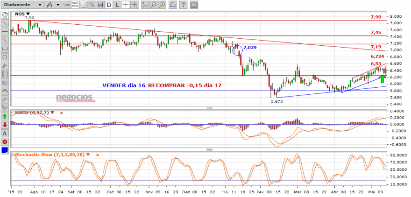The width and height of the screenshot is (411, 197).
Task: Toggle the VOL volume button
Action: click(x=67, y=5)
